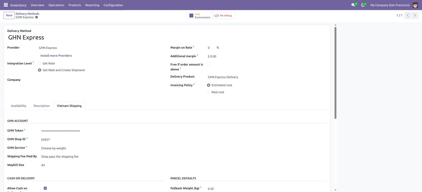
Task: Click the vertical scrollbar thumb of the form
Action: coord(335,73)
